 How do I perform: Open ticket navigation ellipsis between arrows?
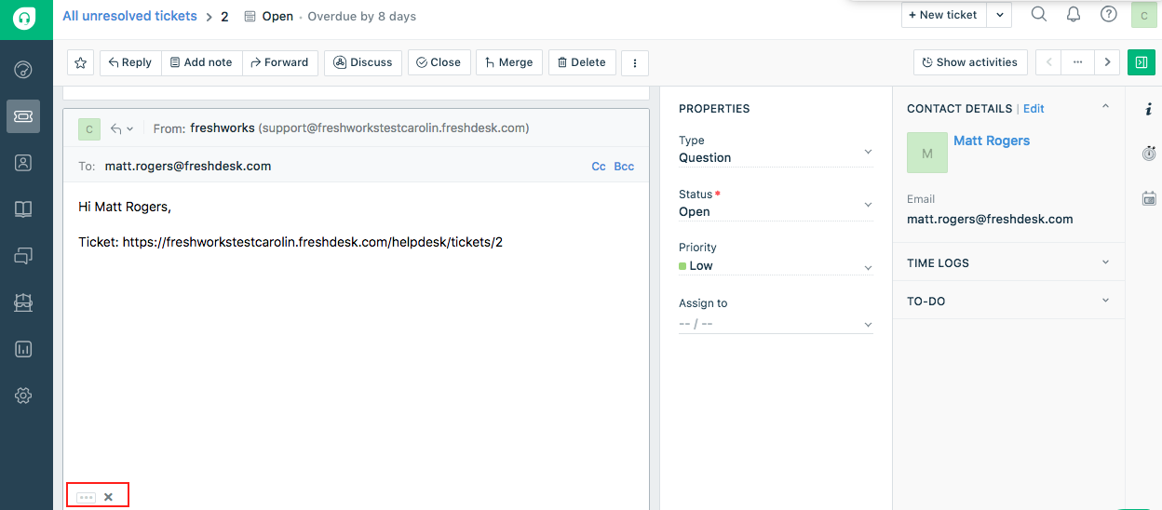pos(1078,62)
